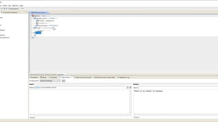Click the Output pane horizontal scrollbar
The image size is (218, 122).
click(x=176, y=115)
